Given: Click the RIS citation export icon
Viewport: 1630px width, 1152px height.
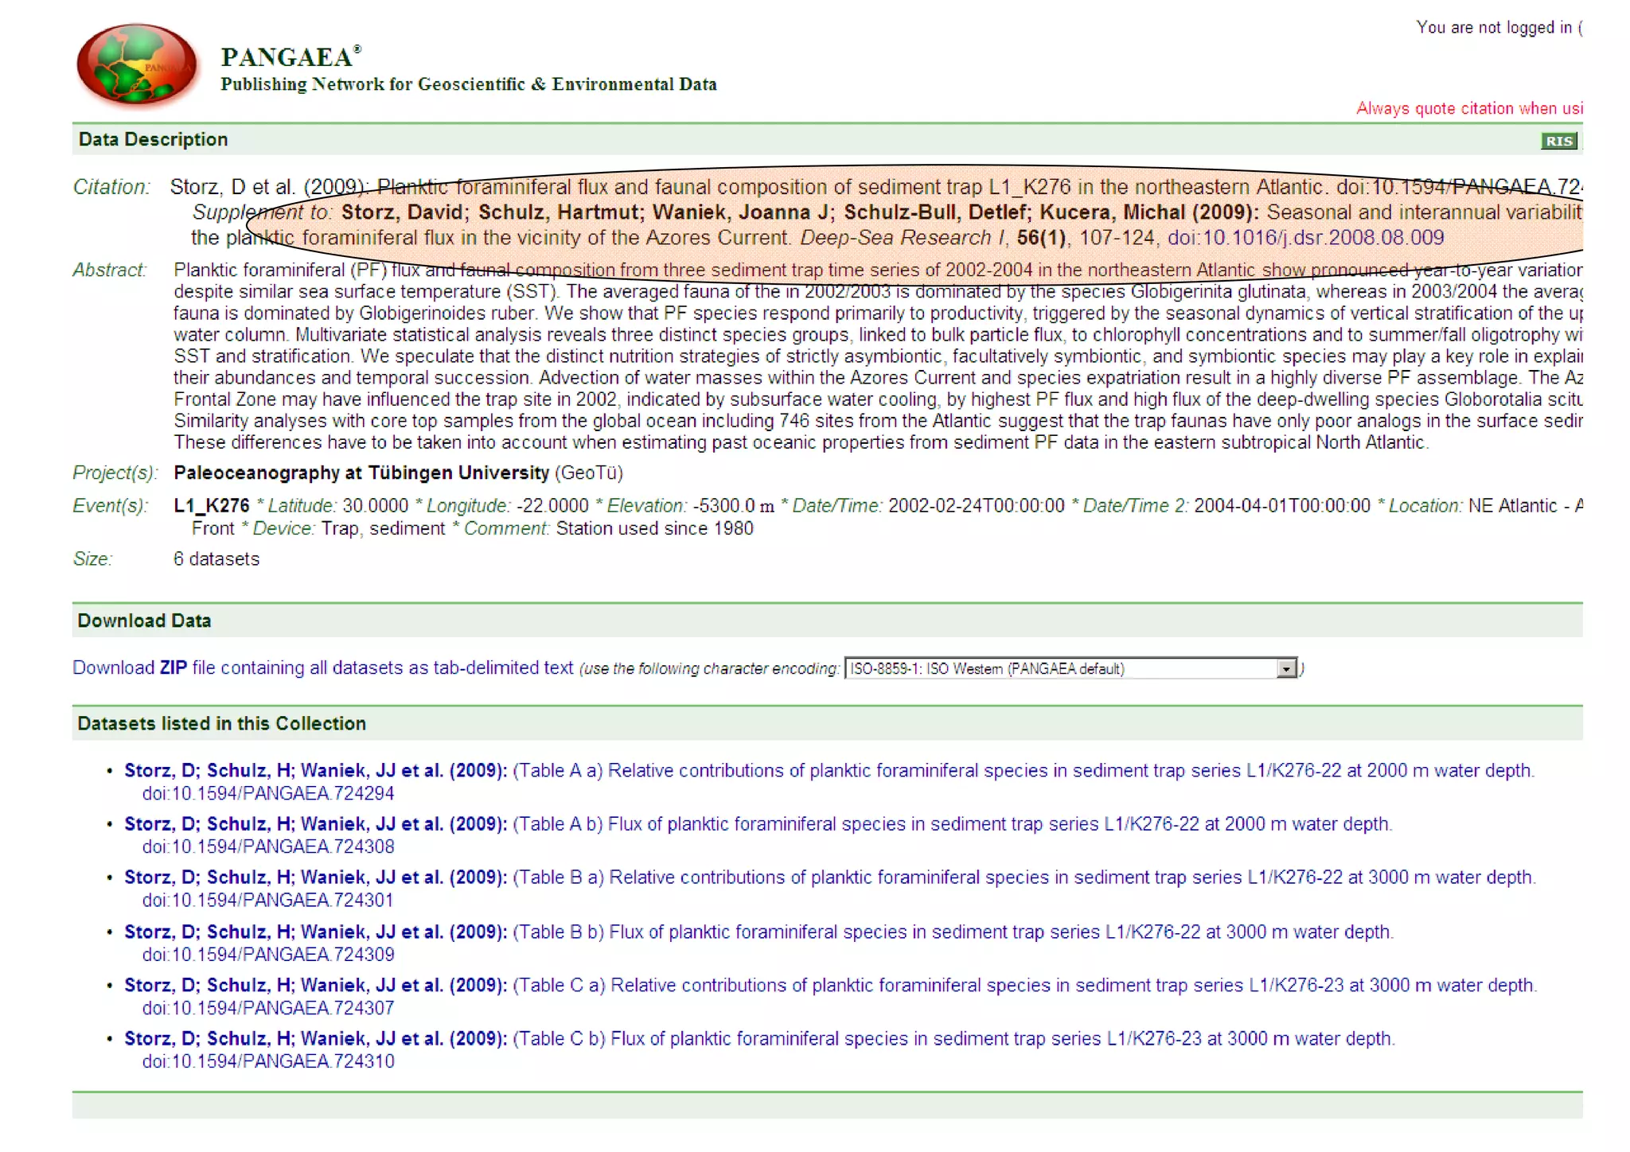Looking at the screenshot, I should [1558, 141].
